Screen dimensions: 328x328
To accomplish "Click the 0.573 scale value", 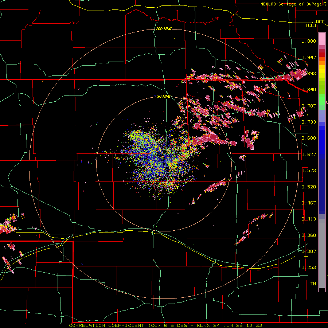I will (x=309, y=171).
